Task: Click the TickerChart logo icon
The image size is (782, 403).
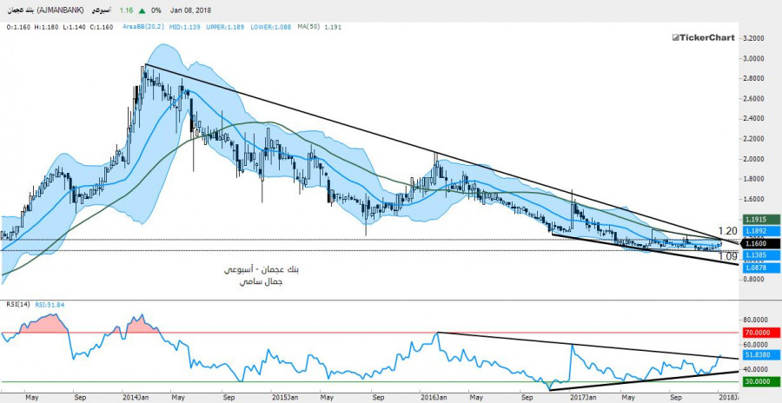Action: coord(675,39)
